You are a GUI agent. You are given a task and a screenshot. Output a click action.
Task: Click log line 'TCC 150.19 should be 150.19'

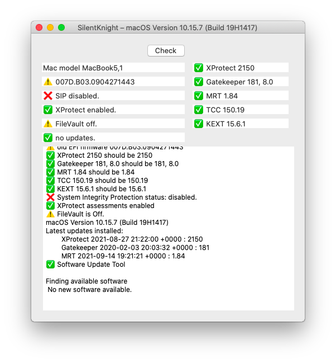(102, 180)
